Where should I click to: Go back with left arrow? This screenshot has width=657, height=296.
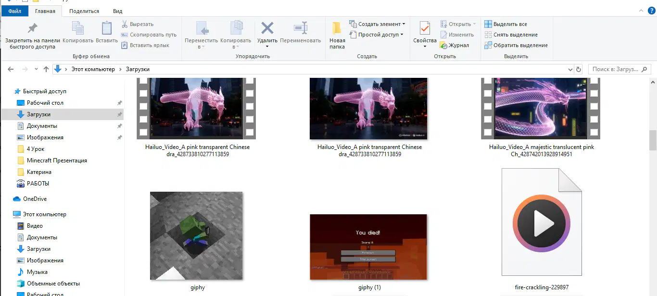11,69
